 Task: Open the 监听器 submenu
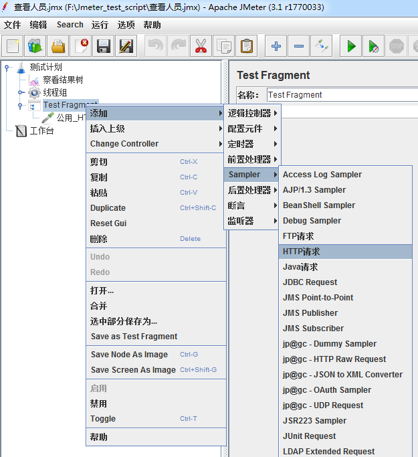point(252,221)
